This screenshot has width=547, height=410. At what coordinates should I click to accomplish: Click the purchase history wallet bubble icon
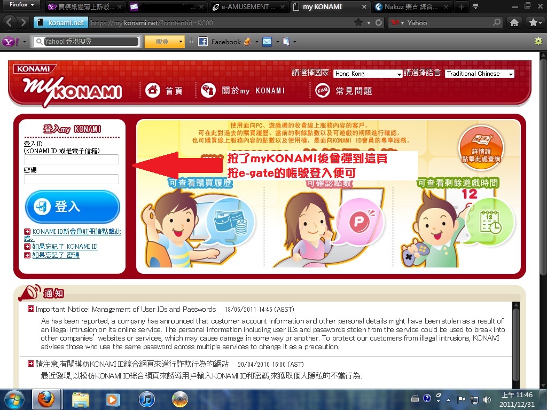click(230, 222)
